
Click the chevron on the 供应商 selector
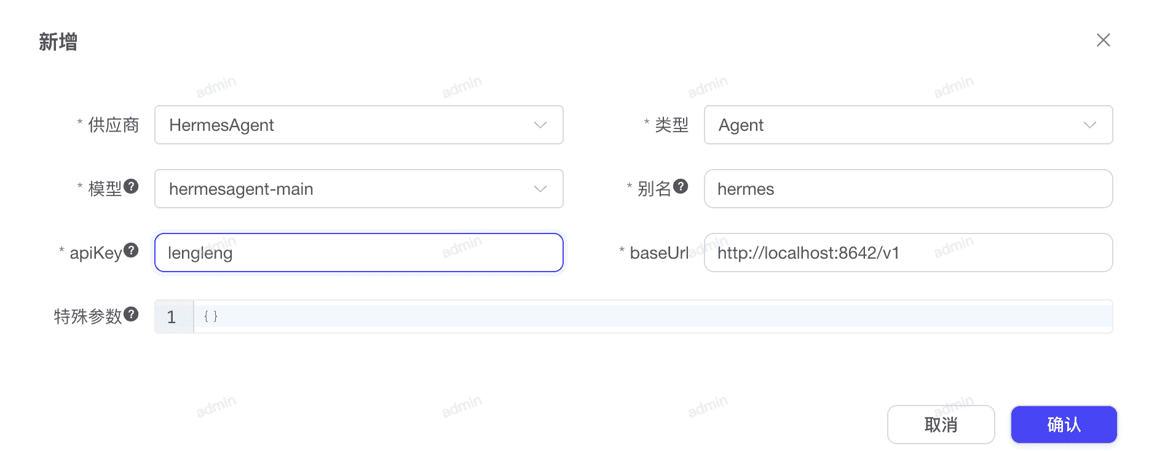(x=540, y=125)
